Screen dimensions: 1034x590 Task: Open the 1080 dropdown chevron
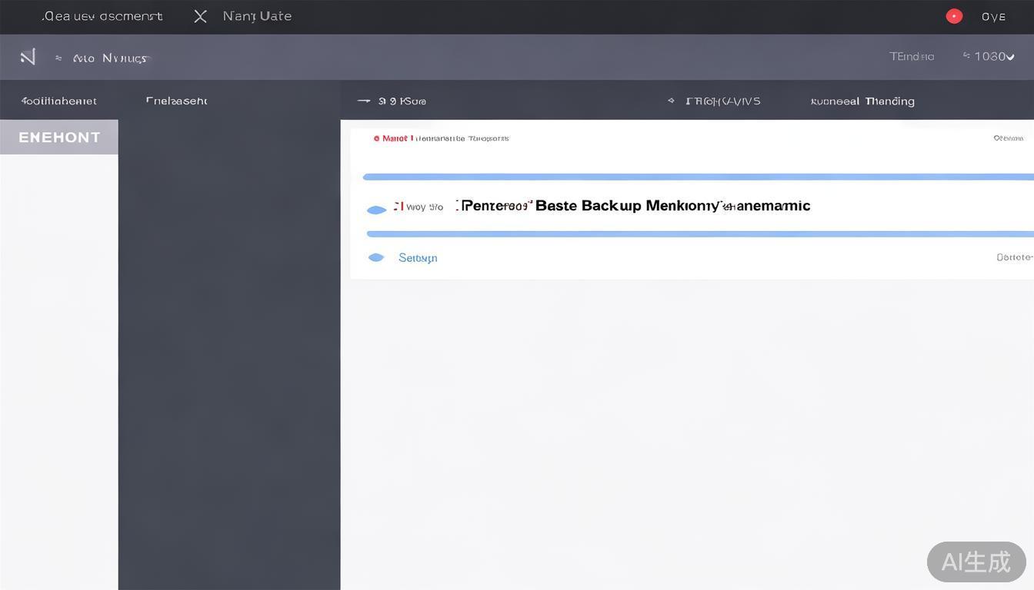[x=1010, y=57]
